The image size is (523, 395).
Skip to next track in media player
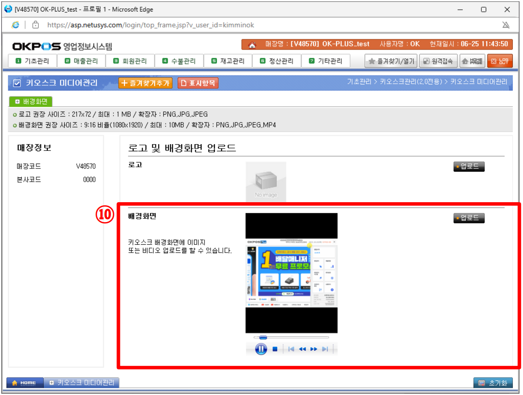(x=325, y=349)
